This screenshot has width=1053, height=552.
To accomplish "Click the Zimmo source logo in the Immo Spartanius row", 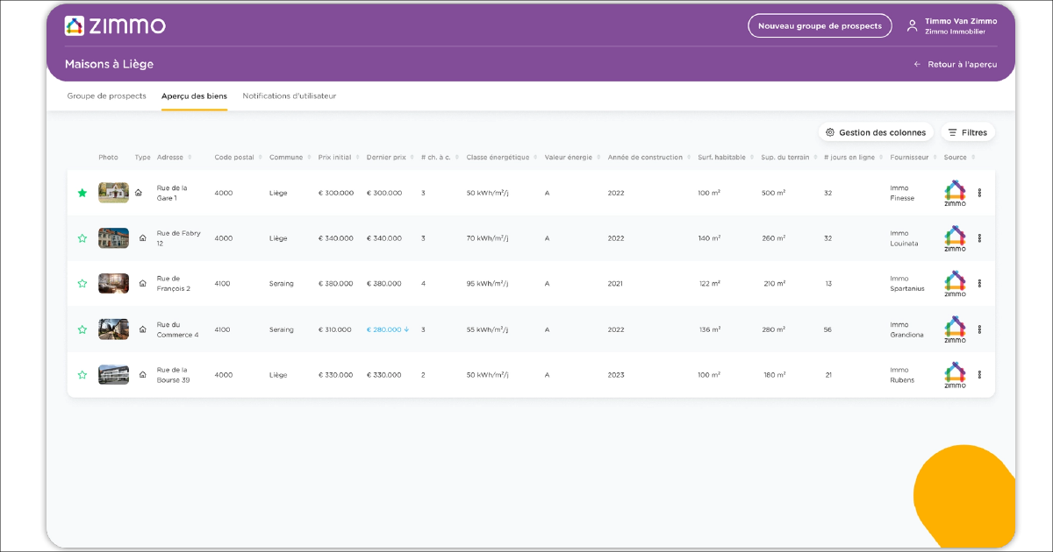I will tap(955, 284).
